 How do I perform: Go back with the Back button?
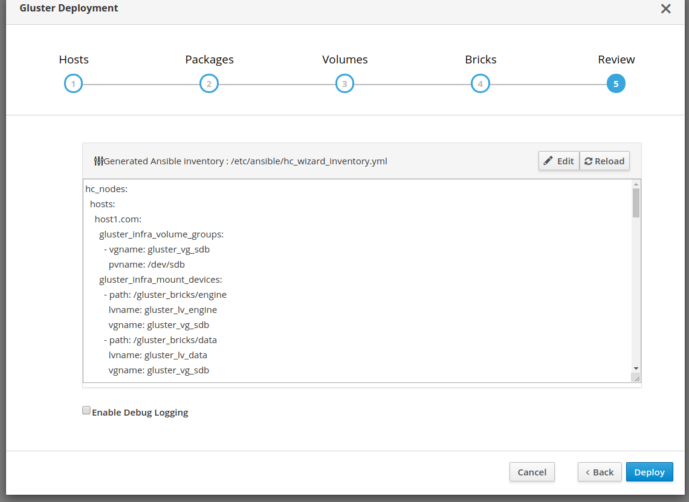coord(599,472)
